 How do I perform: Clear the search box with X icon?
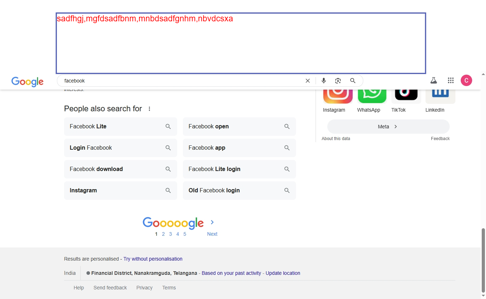pos(308,81)
